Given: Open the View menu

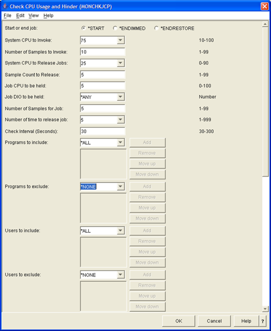Looking at the screenshot, I should 33,16.
